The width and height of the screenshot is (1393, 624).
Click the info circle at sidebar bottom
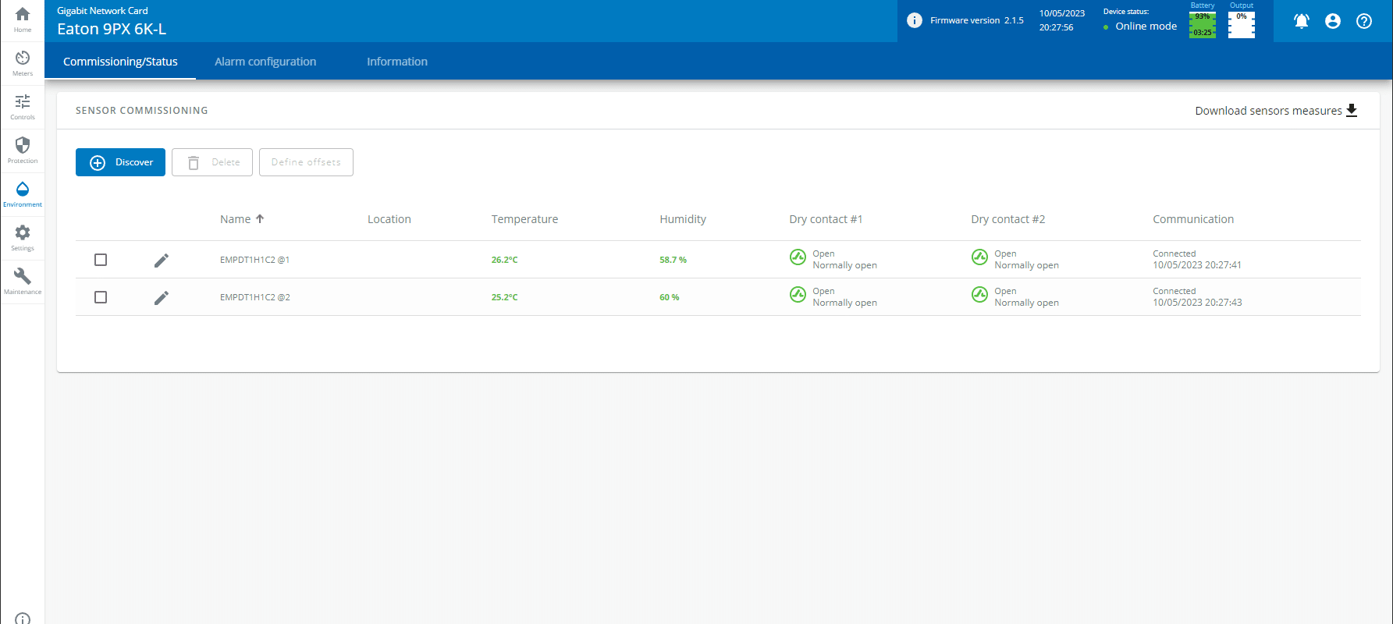(x=23, y=619)
